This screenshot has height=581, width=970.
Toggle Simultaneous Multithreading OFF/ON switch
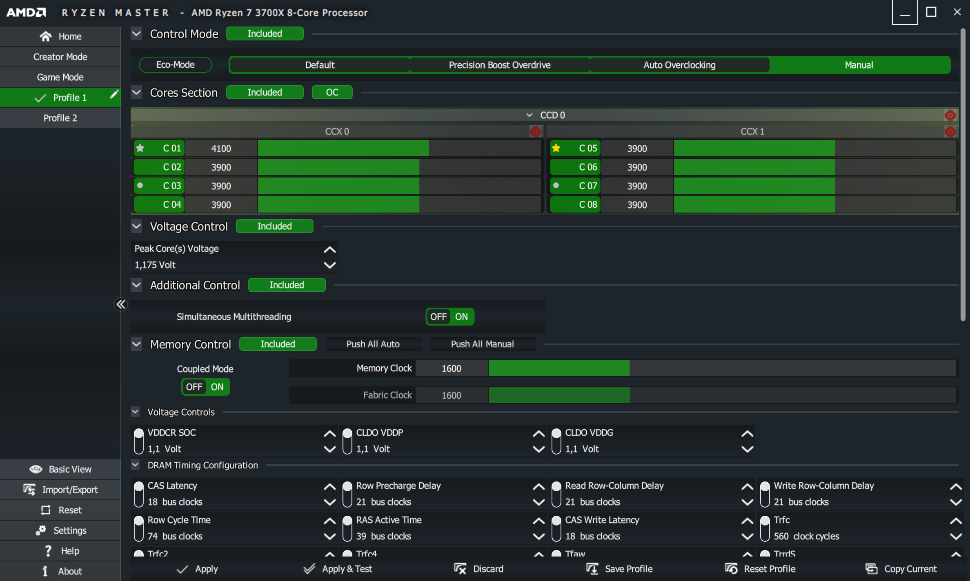[449, 317]
